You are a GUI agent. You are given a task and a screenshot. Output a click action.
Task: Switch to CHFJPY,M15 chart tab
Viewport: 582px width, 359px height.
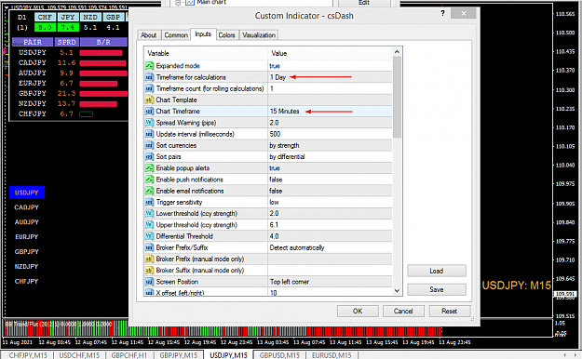pos(28,355)
